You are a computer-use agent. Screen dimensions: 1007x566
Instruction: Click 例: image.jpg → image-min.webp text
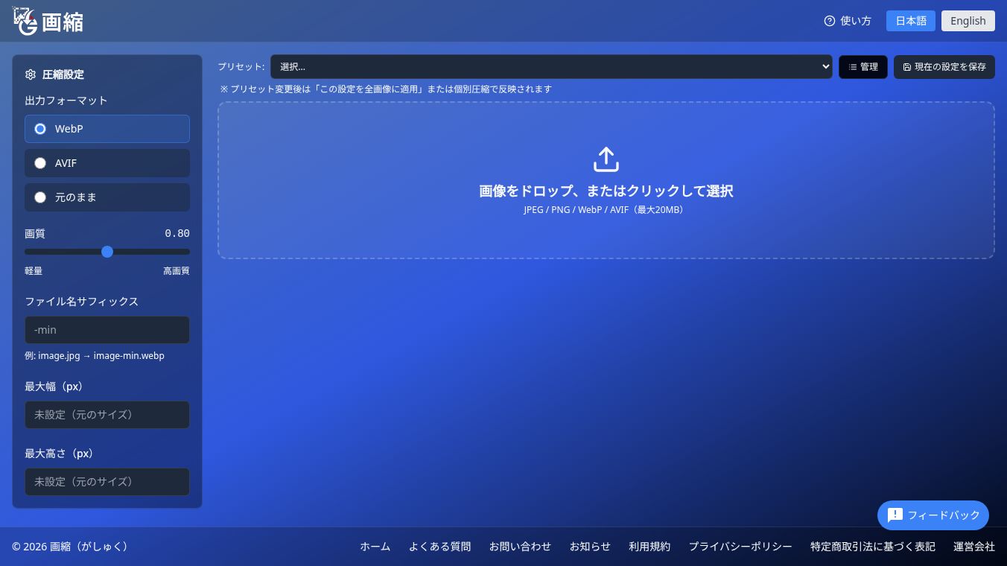tap(95, 356)
